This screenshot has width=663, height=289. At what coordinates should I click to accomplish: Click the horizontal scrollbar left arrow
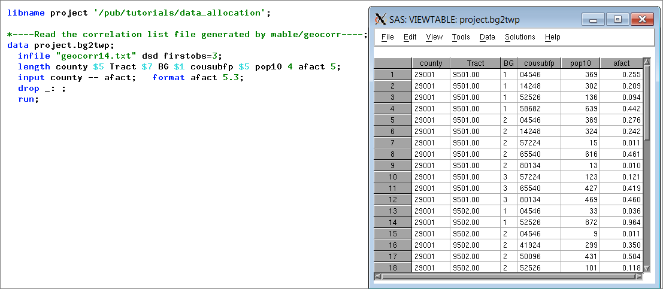pyautogui.click(x=377, y=276)
